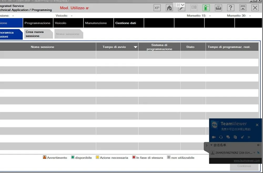Click the greyed-out split-window toolbar icon
Image resolution: width=263 pixels, height=173 pixels.
coord(194,8)
